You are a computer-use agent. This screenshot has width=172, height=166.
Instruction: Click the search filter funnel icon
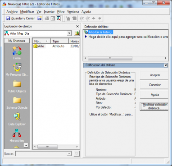coord(77,153)
